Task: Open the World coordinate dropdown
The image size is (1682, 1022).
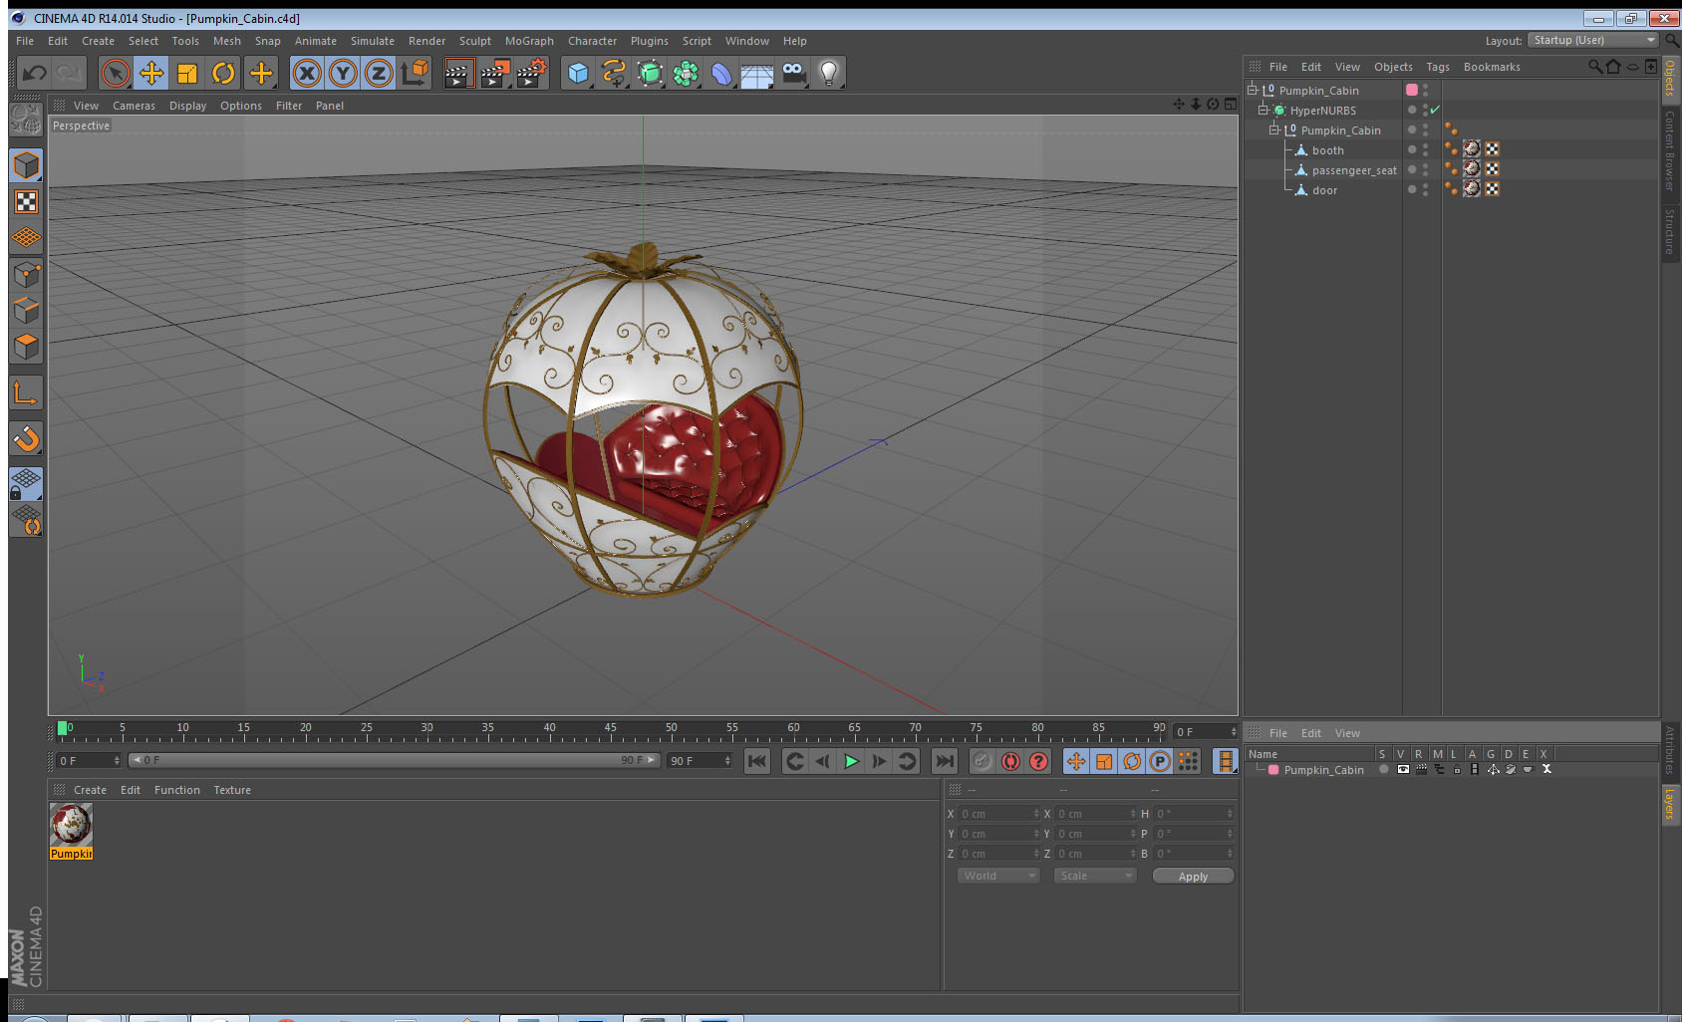Action: pos(998,876)
